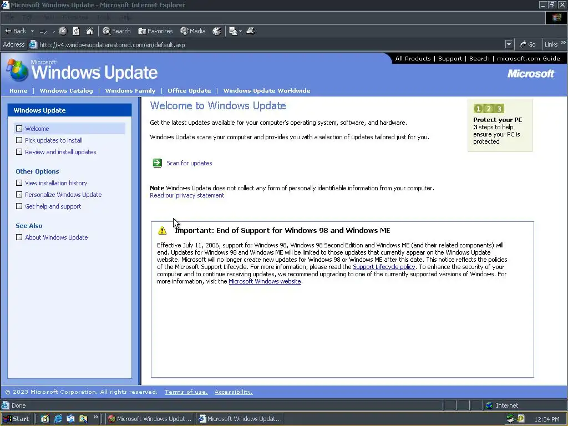The height and width of the screenshot is (426, 568).
Task: Click the 1 2 3 steps icon
Action: point(488,108)
